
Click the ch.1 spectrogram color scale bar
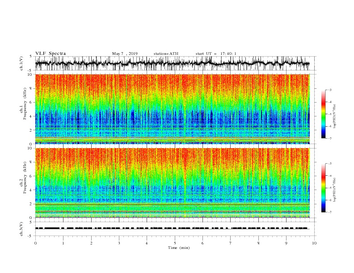click(x=323, y=114)
